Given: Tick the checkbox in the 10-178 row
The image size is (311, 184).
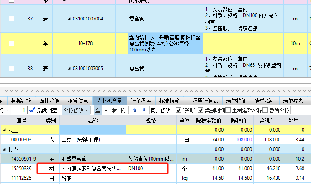Looking at the screenshot, I should tap(11, 43).
